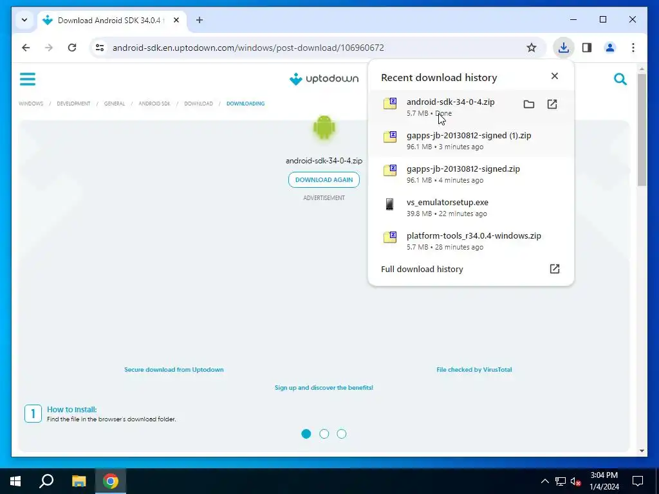Go to ANDROID SDK breadcrumb
Image resolution: width=659 pixels, height=494 pixels.
(x=154, y=104)
